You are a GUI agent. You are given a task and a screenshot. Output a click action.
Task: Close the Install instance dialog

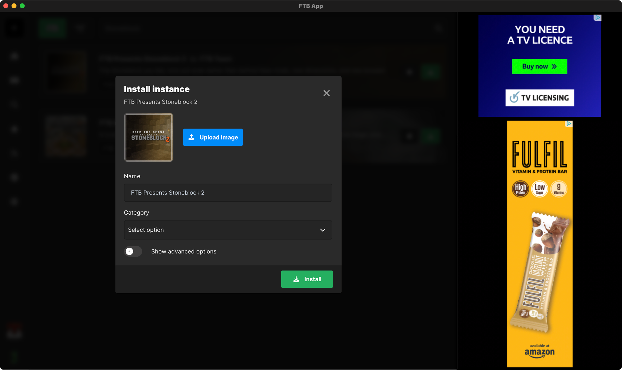pos(326,93)
